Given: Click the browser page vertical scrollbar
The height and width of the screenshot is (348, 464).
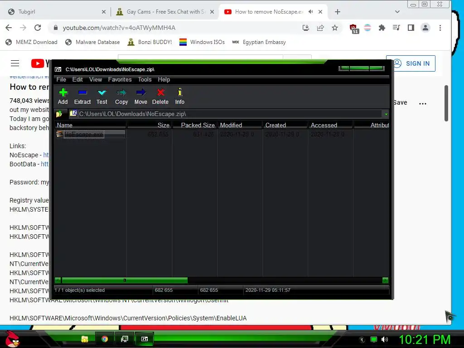Looking at the screenshot, I should (x=446, y=103).
